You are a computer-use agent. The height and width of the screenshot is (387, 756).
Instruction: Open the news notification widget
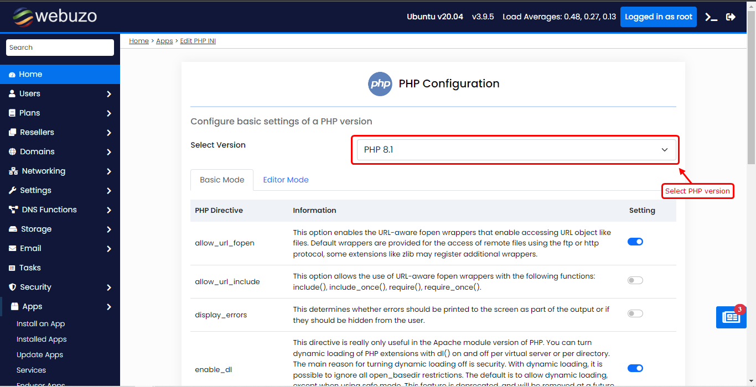731,317
